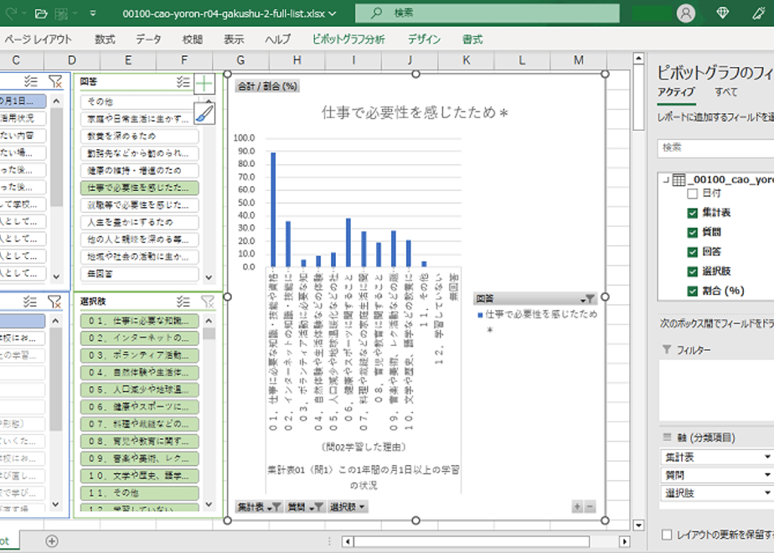Uncheck the 回答 field checkbox
The image size is (774, 553).
coord(693,252)
